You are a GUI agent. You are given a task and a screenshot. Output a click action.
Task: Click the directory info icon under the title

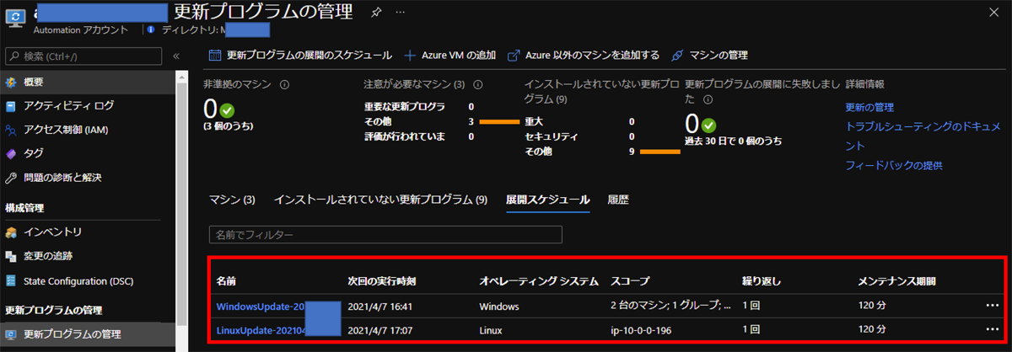point(151,29)
